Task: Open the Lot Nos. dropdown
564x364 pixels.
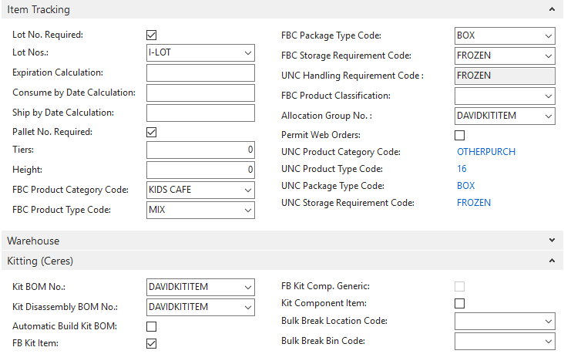Action: tap(247, 54)
